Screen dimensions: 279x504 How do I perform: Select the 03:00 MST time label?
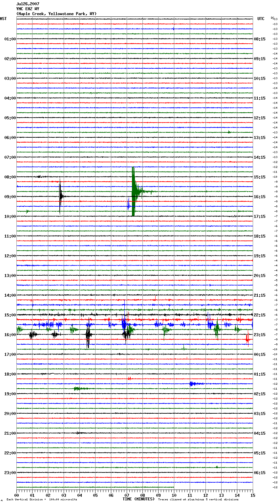[10, 79]
